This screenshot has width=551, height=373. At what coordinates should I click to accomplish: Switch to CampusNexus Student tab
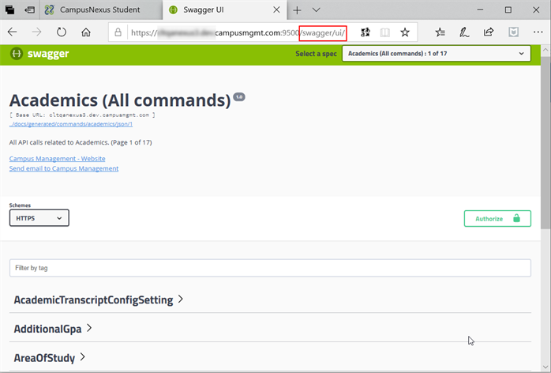(99, 9)
